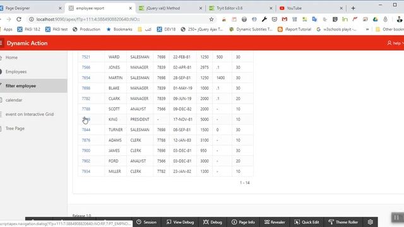
Task: Open Employees in the side navigation
Action: coord(16,71)
